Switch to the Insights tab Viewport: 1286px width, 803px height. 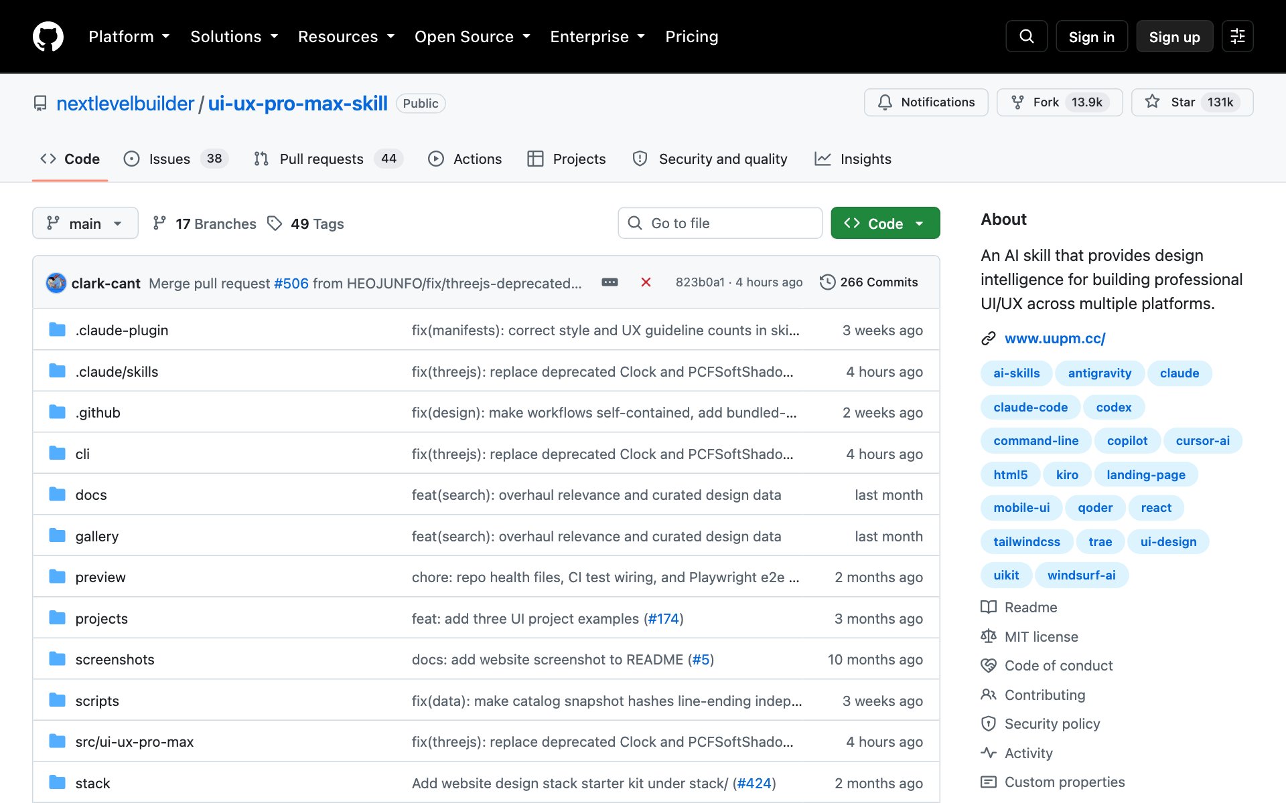pyautogui.click(x=853, y=159)
